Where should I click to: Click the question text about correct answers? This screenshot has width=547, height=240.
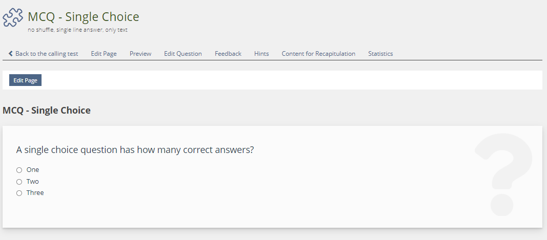pyautogui.click(x=135, y=150)
